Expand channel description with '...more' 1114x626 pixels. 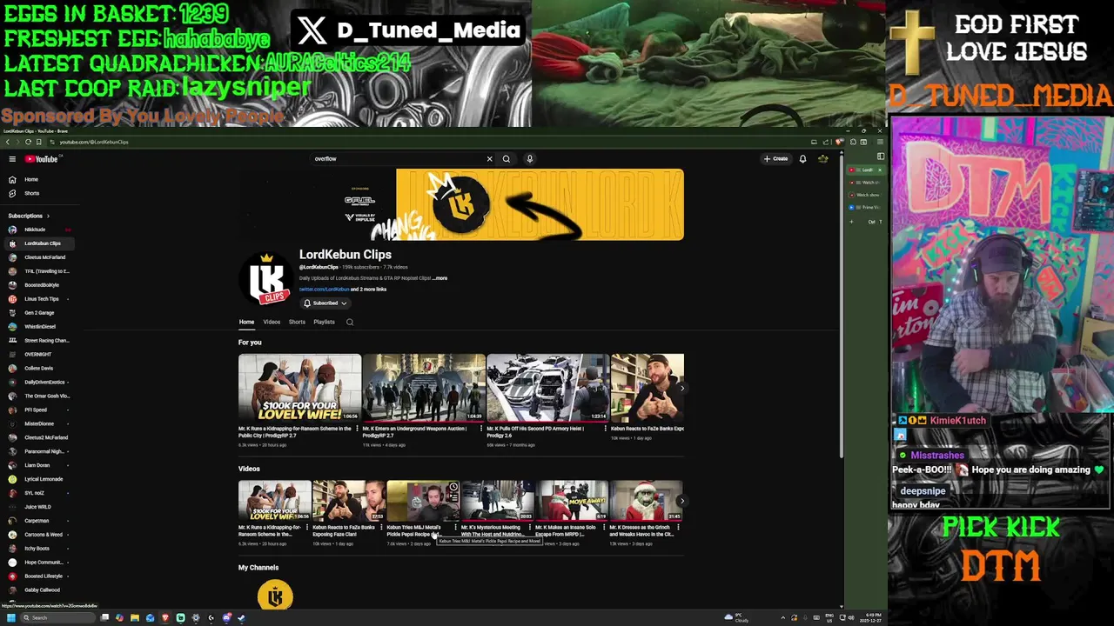pyautogui.click(x=440, y=278)
